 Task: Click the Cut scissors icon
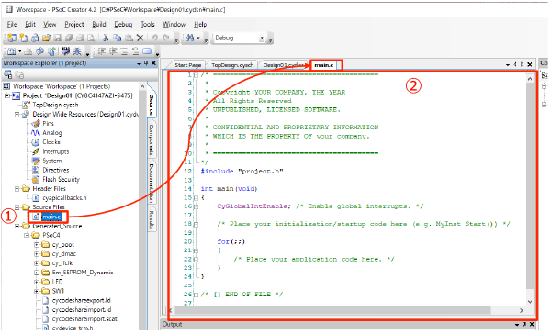click(106, 38)
